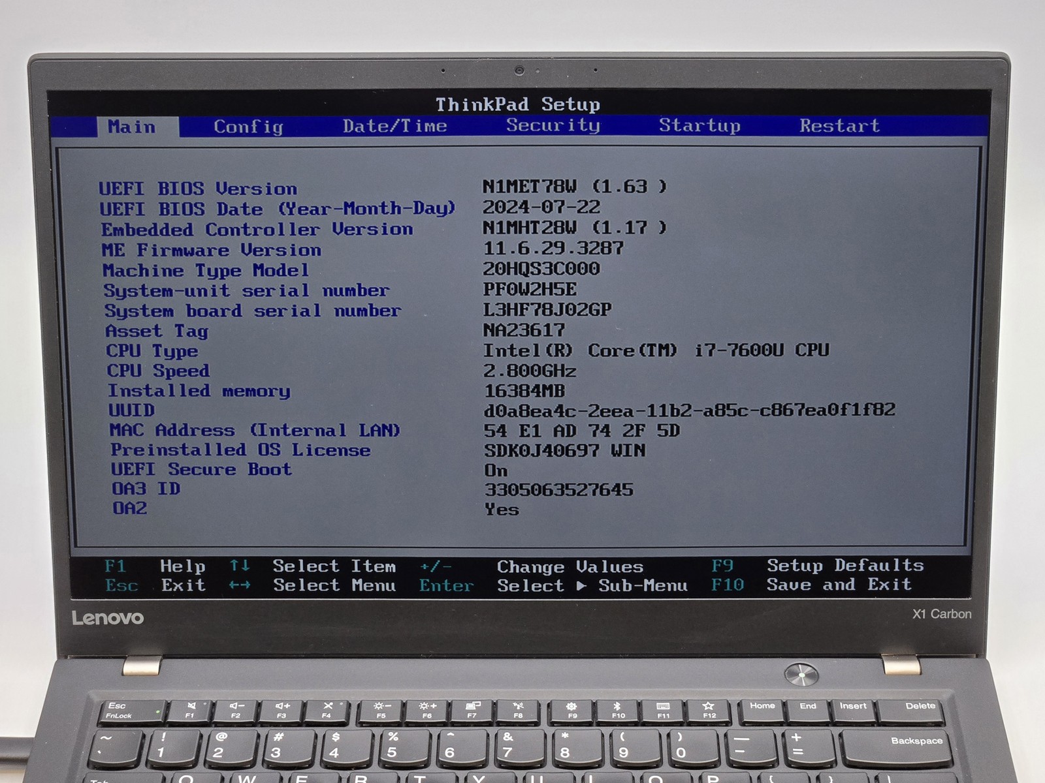Screen dimensions: 1045x783
Task: Click ME Firmware Version label
Action: (x=212, y=250)
